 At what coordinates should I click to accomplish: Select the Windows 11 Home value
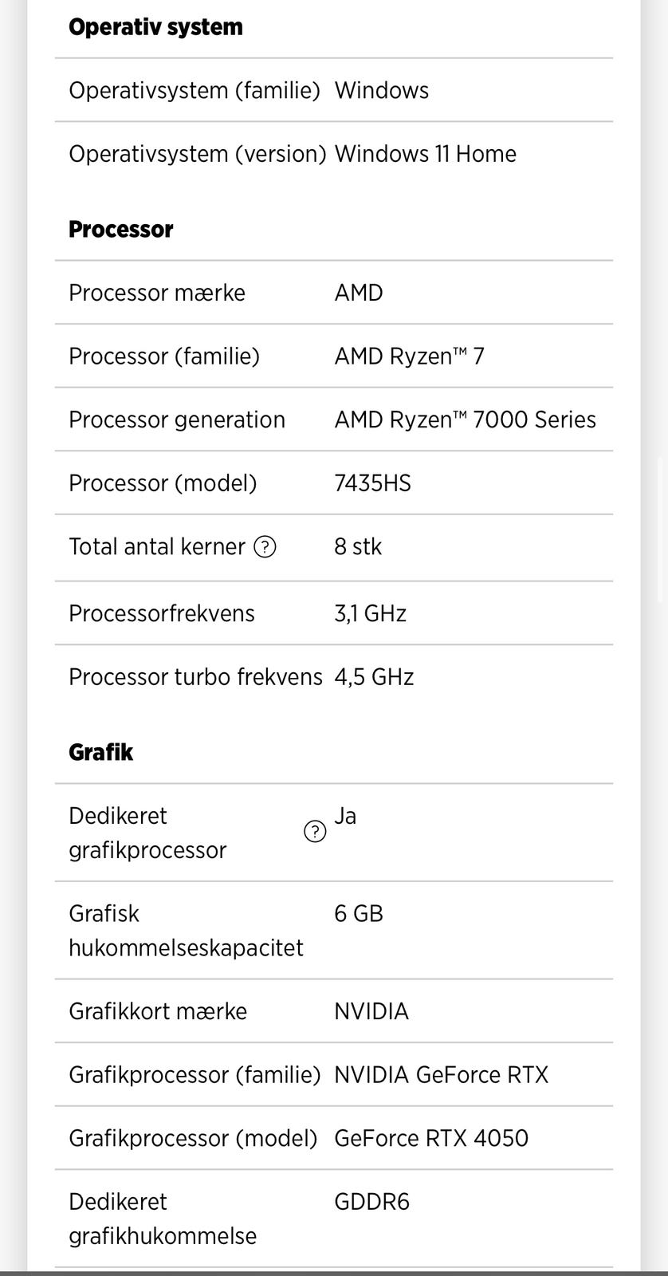(x=425, y=154)
